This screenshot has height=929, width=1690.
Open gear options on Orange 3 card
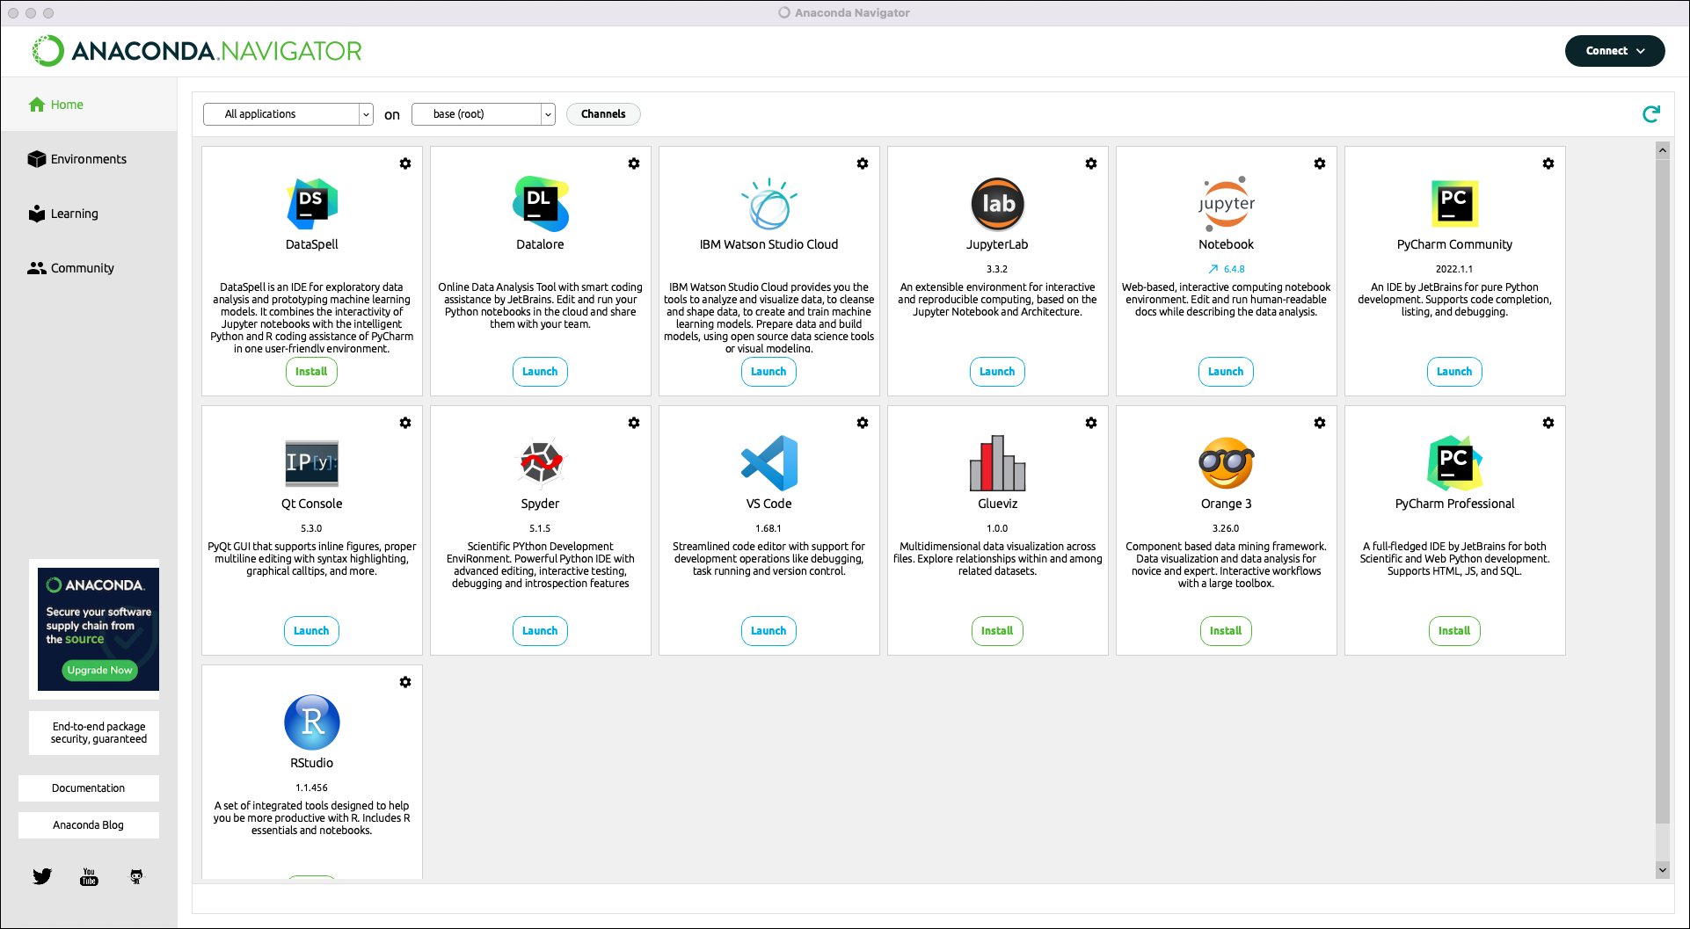1320,423
